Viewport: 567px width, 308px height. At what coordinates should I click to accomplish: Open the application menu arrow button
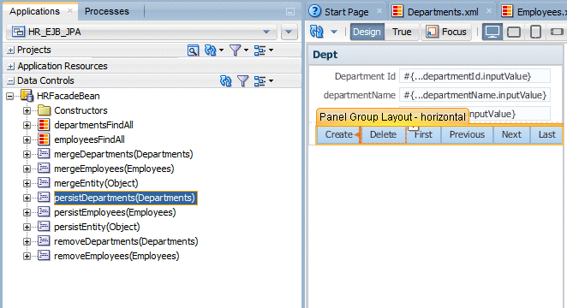pyautogui.click(x=289, y=32)
